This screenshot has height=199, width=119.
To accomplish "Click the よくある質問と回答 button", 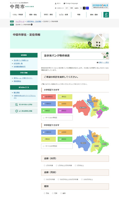I will click(x=24, y=111).
